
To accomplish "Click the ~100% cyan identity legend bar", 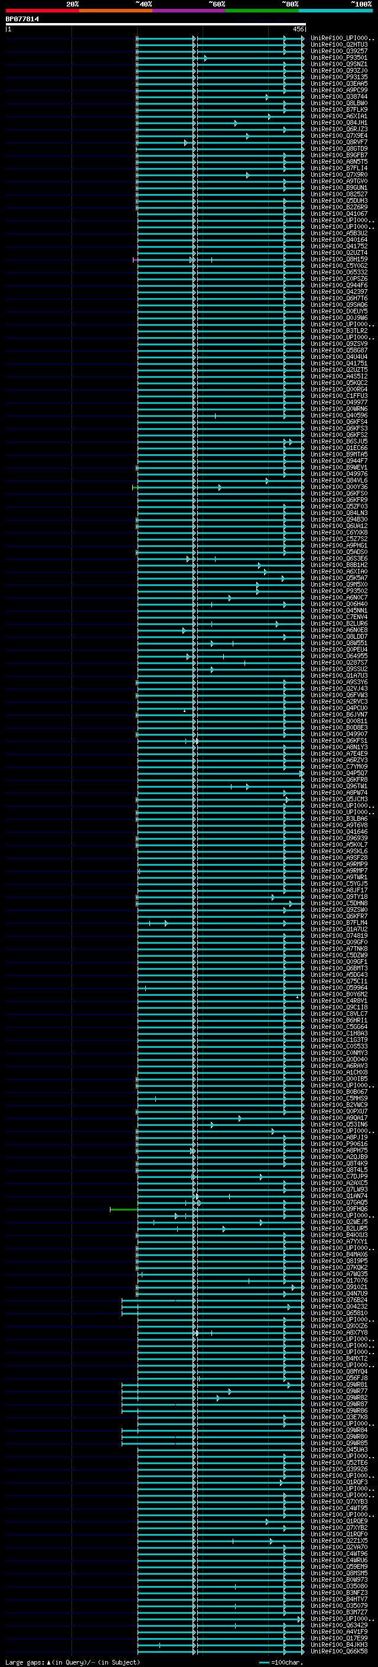I will point(335,11).
